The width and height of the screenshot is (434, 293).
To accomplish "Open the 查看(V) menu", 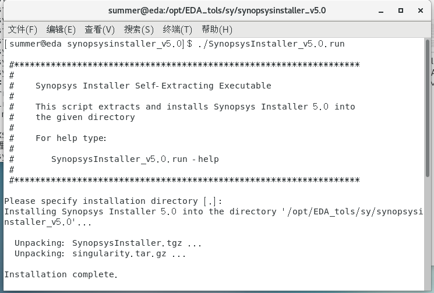I will pyautogui.click(x=100, y=30).
